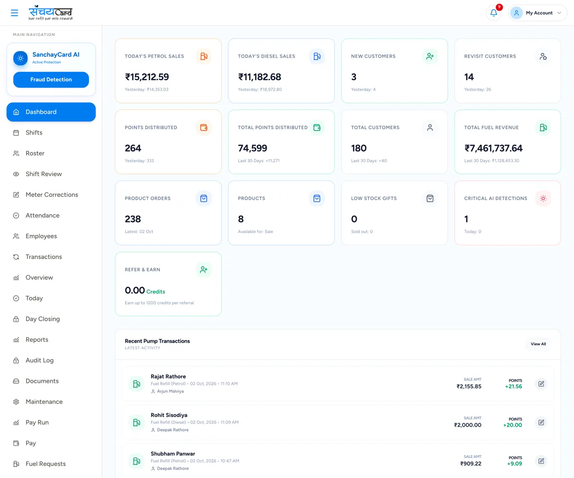The image size is (574, 478).
Task: Click Shubham Panwar's fuel pump icon
Action: point(136,461)
